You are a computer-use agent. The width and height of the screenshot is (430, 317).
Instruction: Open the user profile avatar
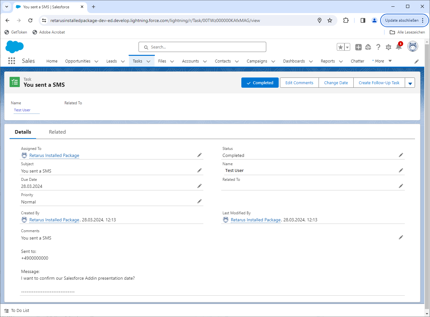(412, 47)
